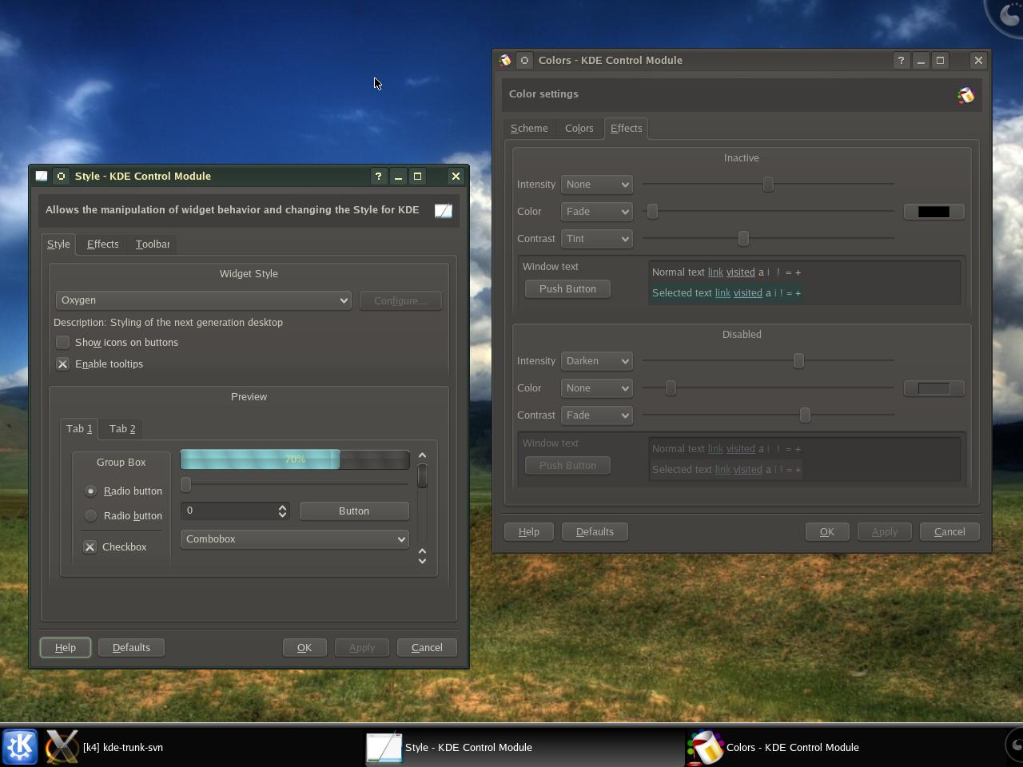Click the preview vertical scrollbar handle
The width and height of the screenshot is (1023, 767).
pos(422,476)
